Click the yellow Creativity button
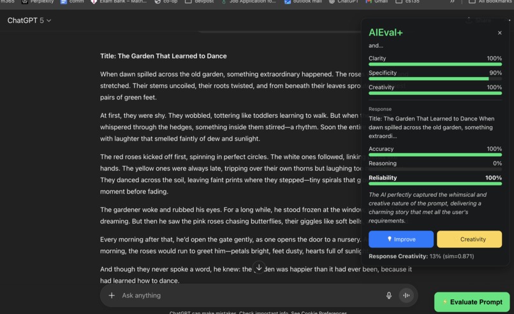The width and height of the screenshot is (514, 314). tap(469, 239)
